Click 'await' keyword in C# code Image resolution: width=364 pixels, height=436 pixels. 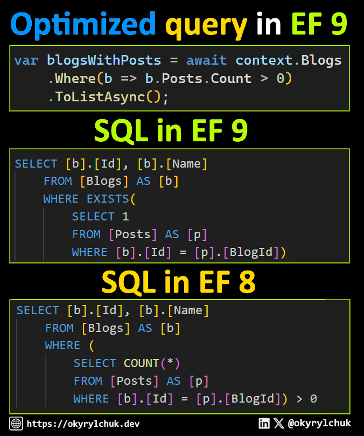[206, 60]
